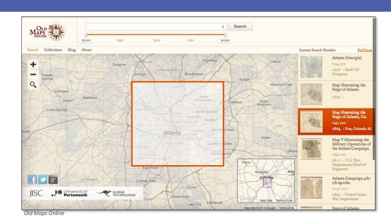Viewport: 391px width, 220px height.
Task: Click the Atlanta city label on map
Action: 172,133
